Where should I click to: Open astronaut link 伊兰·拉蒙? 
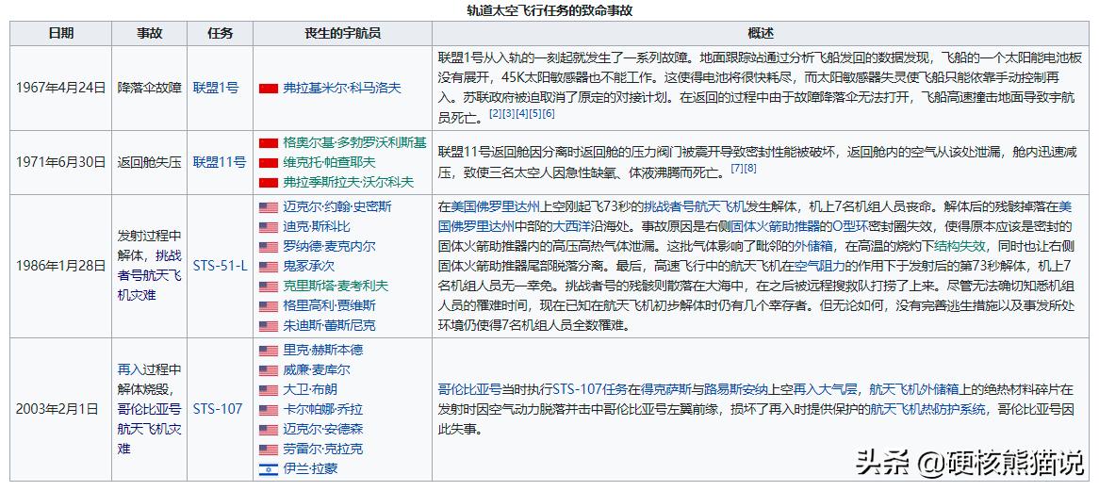[310, 468]
